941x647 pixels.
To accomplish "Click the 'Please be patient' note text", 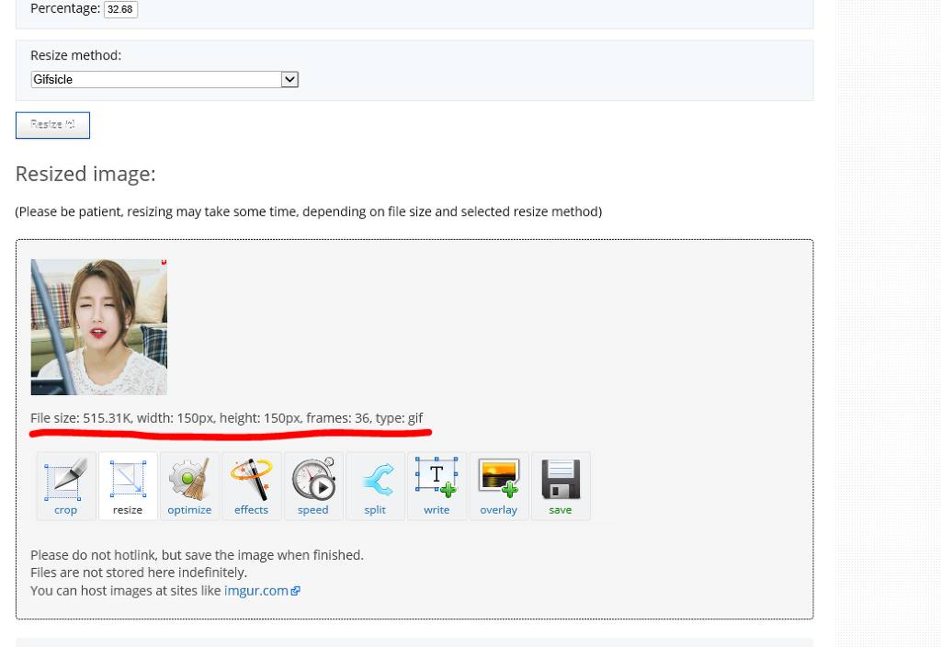I will pos(308,211).
